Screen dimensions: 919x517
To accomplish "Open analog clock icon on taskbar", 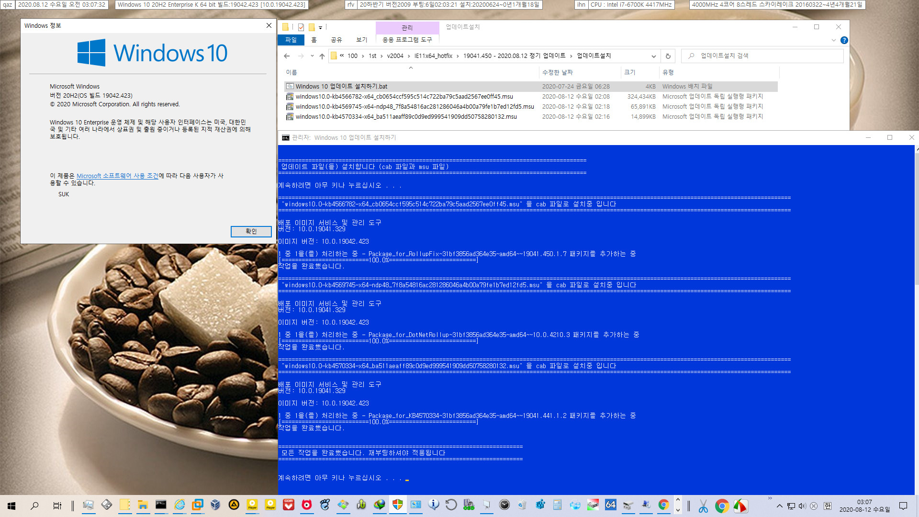I will (504, 505).
